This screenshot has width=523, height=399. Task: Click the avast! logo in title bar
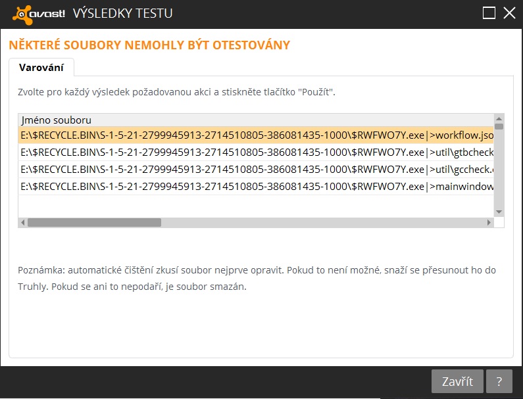(38, 13)
